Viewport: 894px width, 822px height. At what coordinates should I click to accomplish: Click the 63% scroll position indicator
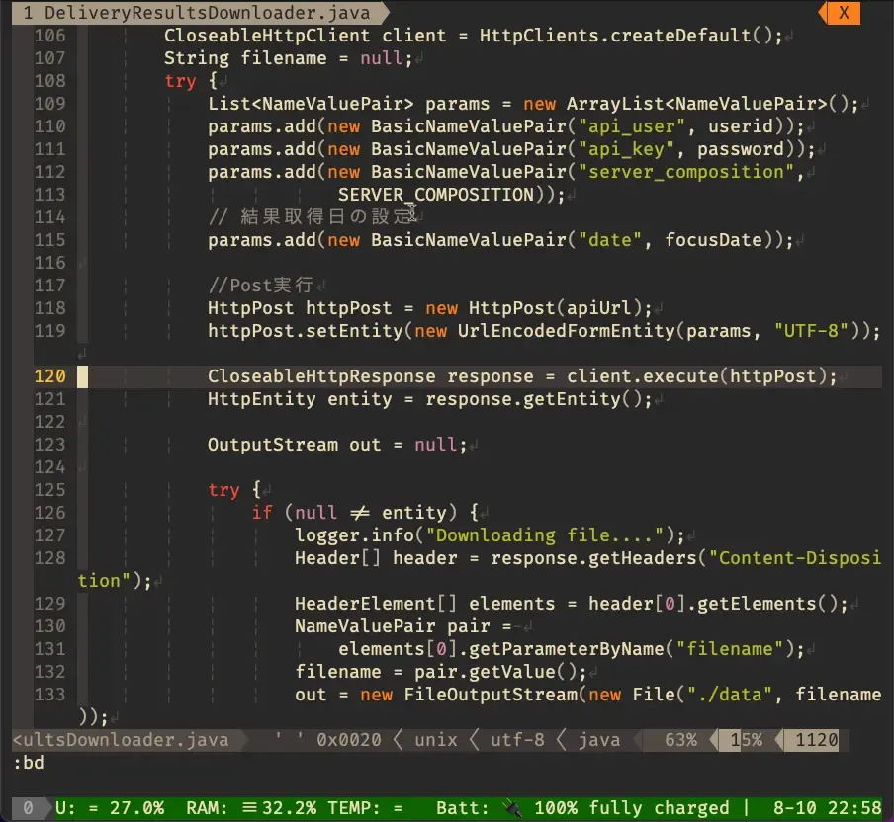[680, 740]
